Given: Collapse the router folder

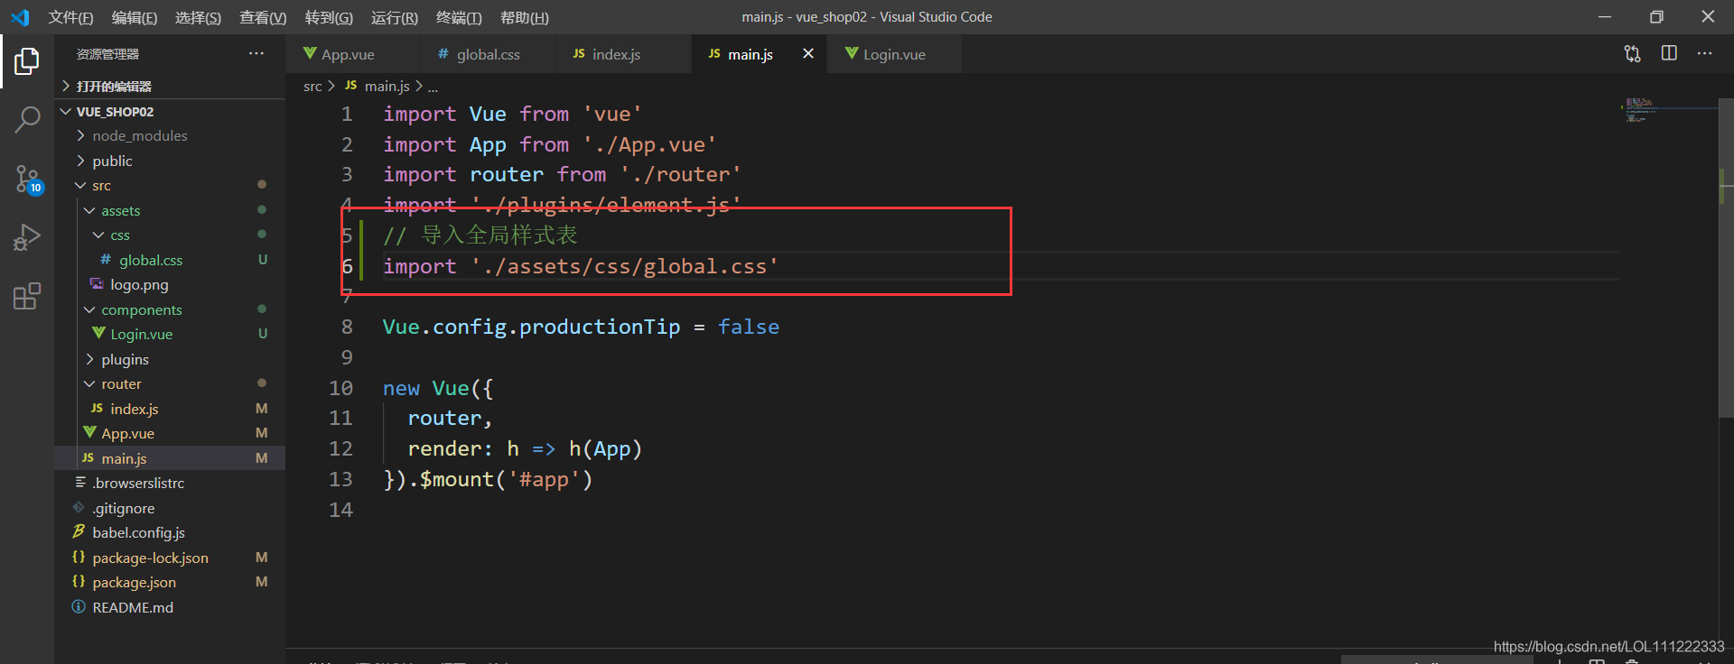Looking at the screenshot, I should [170, 384].
